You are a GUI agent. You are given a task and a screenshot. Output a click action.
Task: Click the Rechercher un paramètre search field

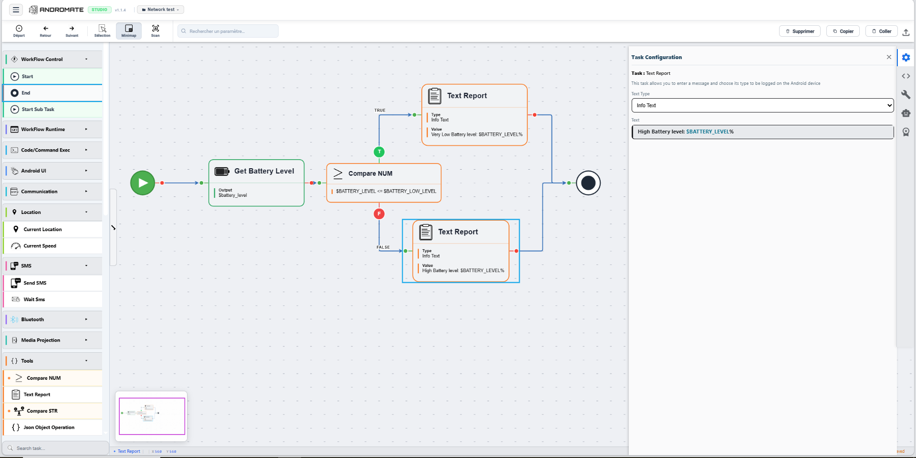point(228,31)
